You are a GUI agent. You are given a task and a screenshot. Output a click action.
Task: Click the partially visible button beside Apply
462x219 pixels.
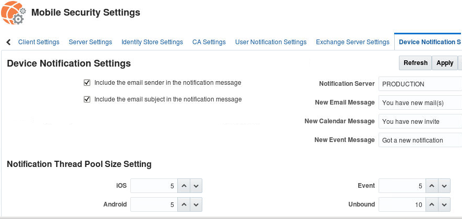pos(460,63)
